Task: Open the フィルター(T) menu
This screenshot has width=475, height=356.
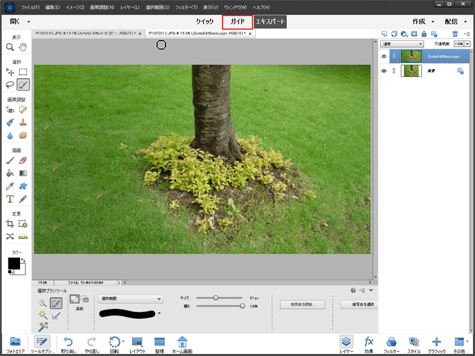Action: pos(185,7)
